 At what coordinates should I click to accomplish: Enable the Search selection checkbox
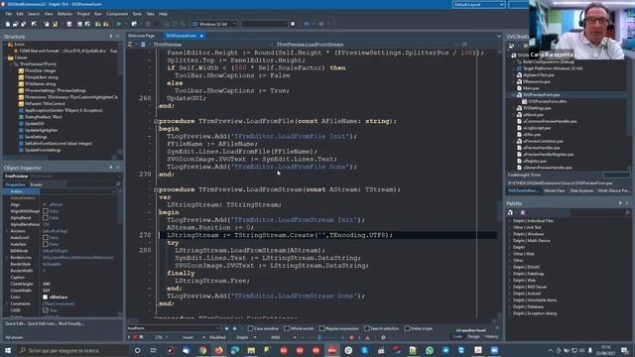366,328
